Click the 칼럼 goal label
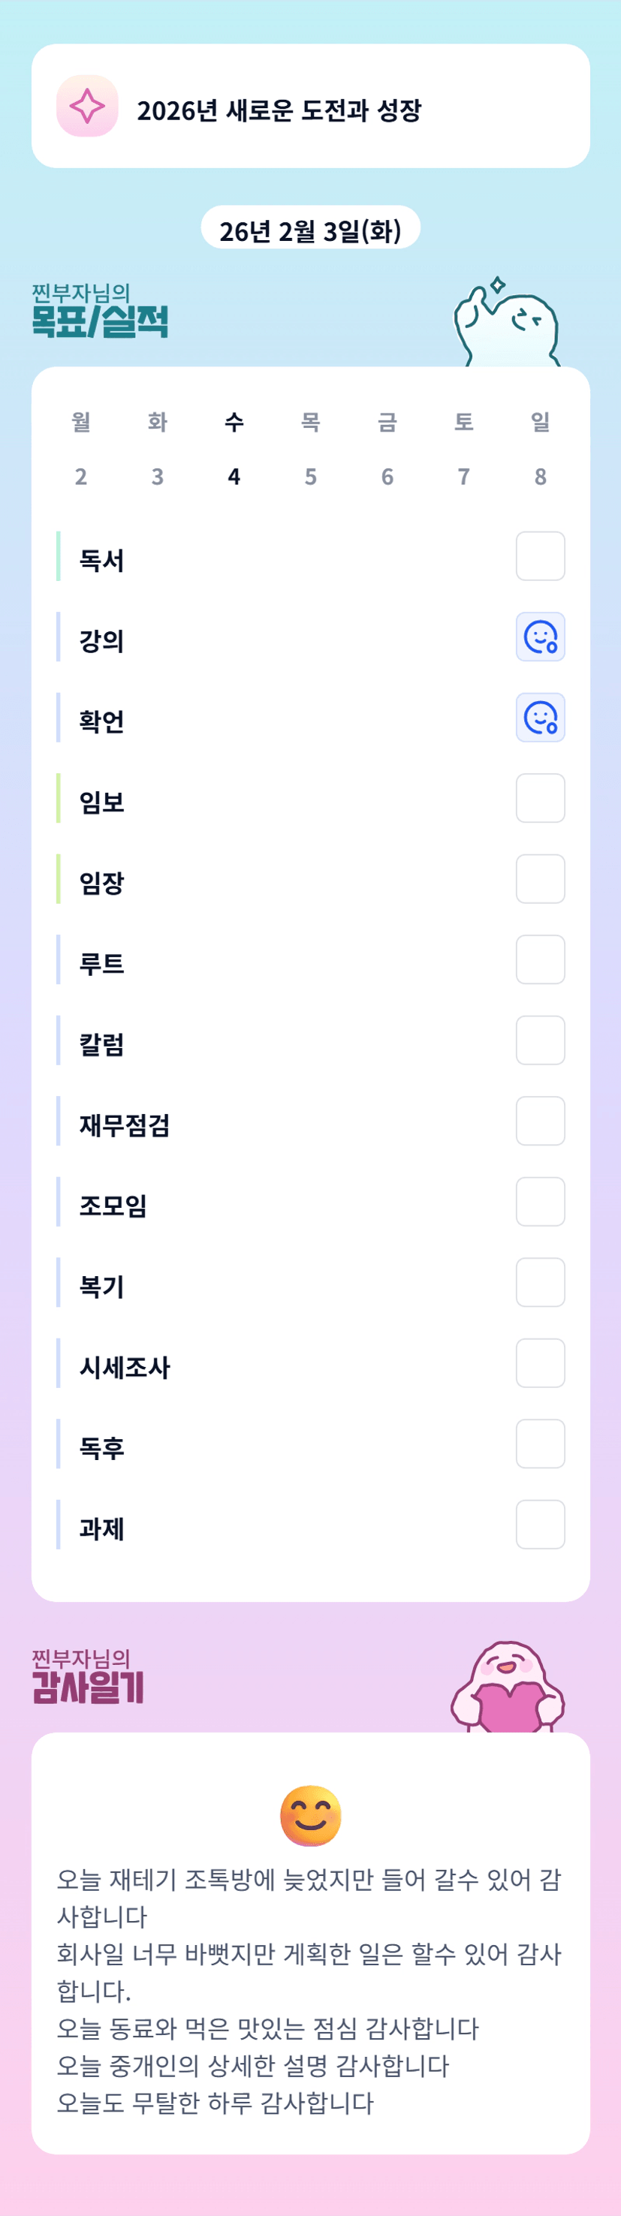The image size is (621, 2216). click(x=102, y=1044)
